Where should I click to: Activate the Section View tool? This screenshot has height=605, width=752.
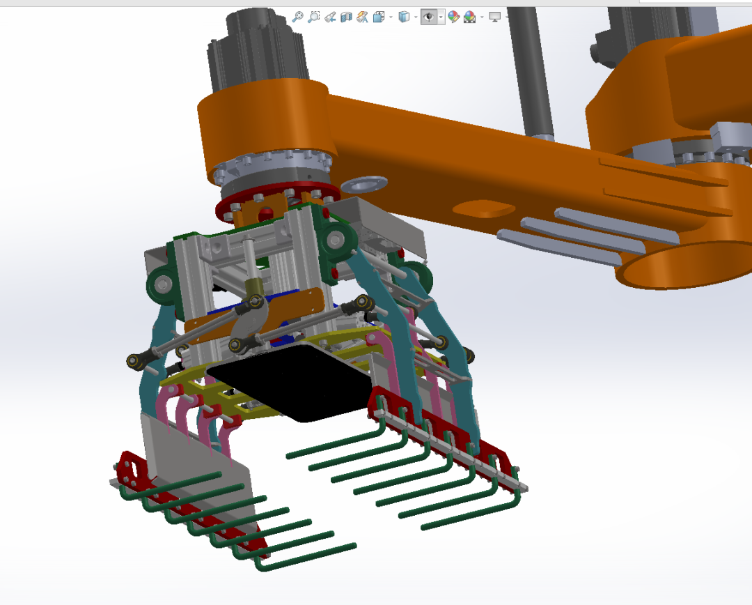click(x=346, y=17)
